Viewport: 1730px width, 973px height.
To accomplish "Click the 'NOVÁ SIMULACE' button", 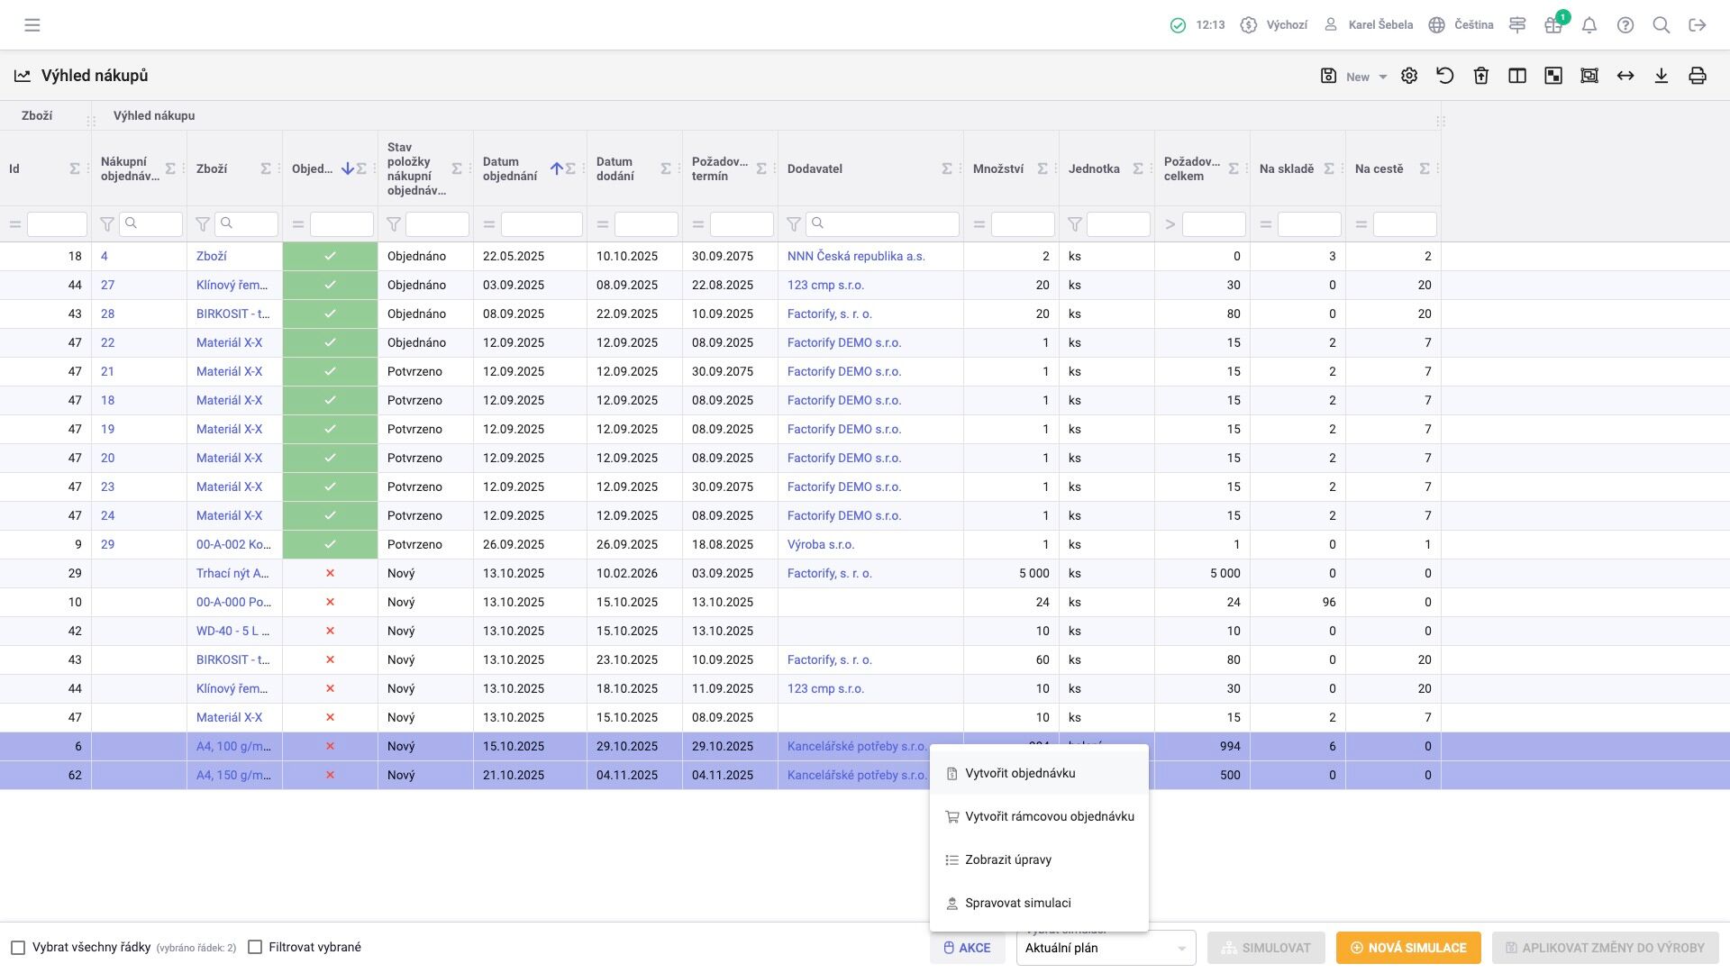I will [x=1407, y=948].
